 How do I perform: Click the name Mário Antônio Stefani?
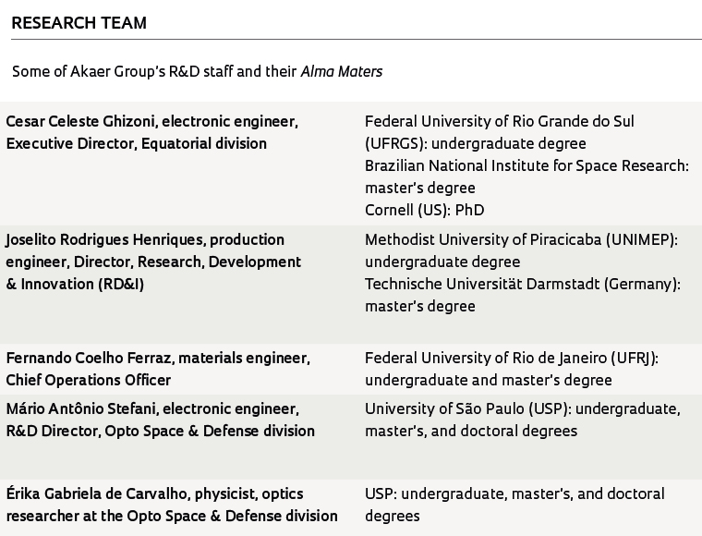tap(82, 408)
